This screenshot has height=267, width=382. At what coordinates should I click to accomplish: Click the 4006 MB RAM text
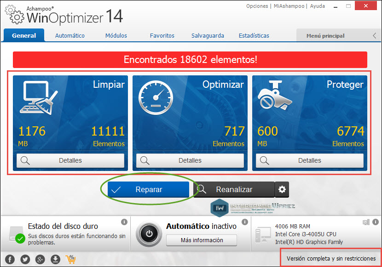293,227
